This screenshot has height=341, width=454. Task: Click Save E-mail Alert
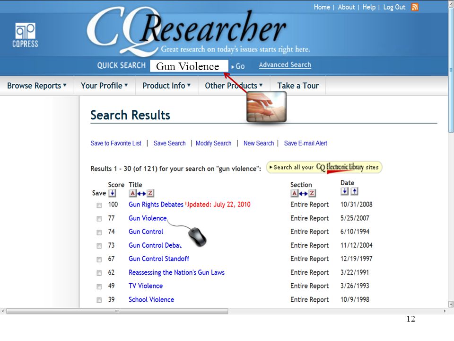[x=306, y=143]
